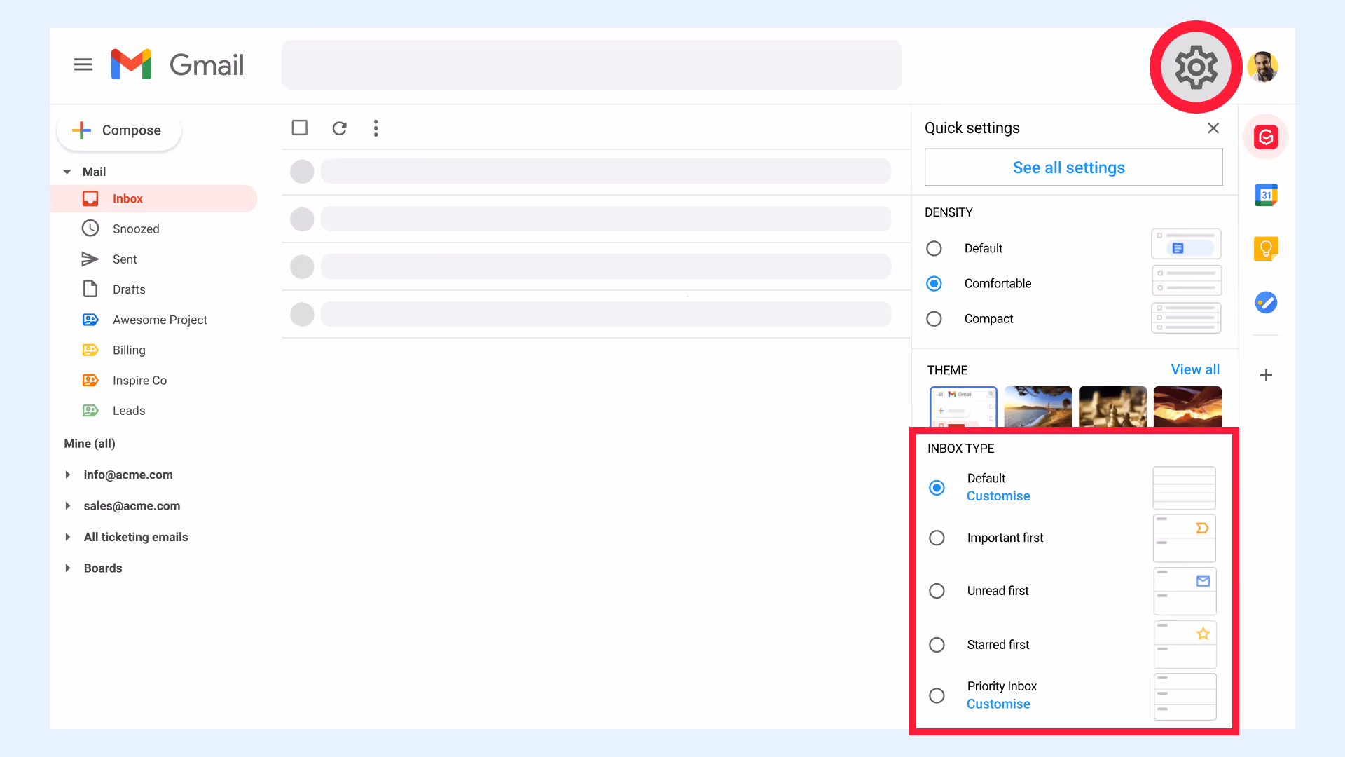Image resolution: width=1345 pixels, height=757 pixels.
Task: Click the Awesome Project label icon
Action: point(90,320)
